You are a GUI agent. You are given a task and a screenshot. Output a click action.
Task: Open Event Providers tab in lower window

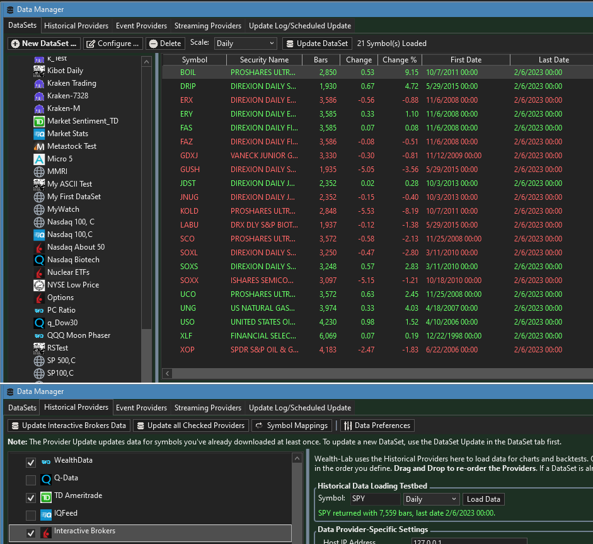tap(141, 408)
